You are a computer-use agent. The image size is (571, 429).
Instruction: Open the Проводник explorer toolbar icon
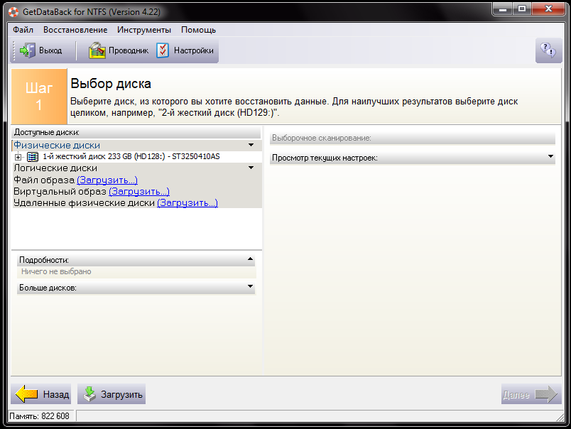point(97,50)
